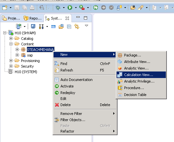Viewport: 174px width, 142px height.
Task: Choose Delete from the context menu
Action: click(x=85, y=105)
